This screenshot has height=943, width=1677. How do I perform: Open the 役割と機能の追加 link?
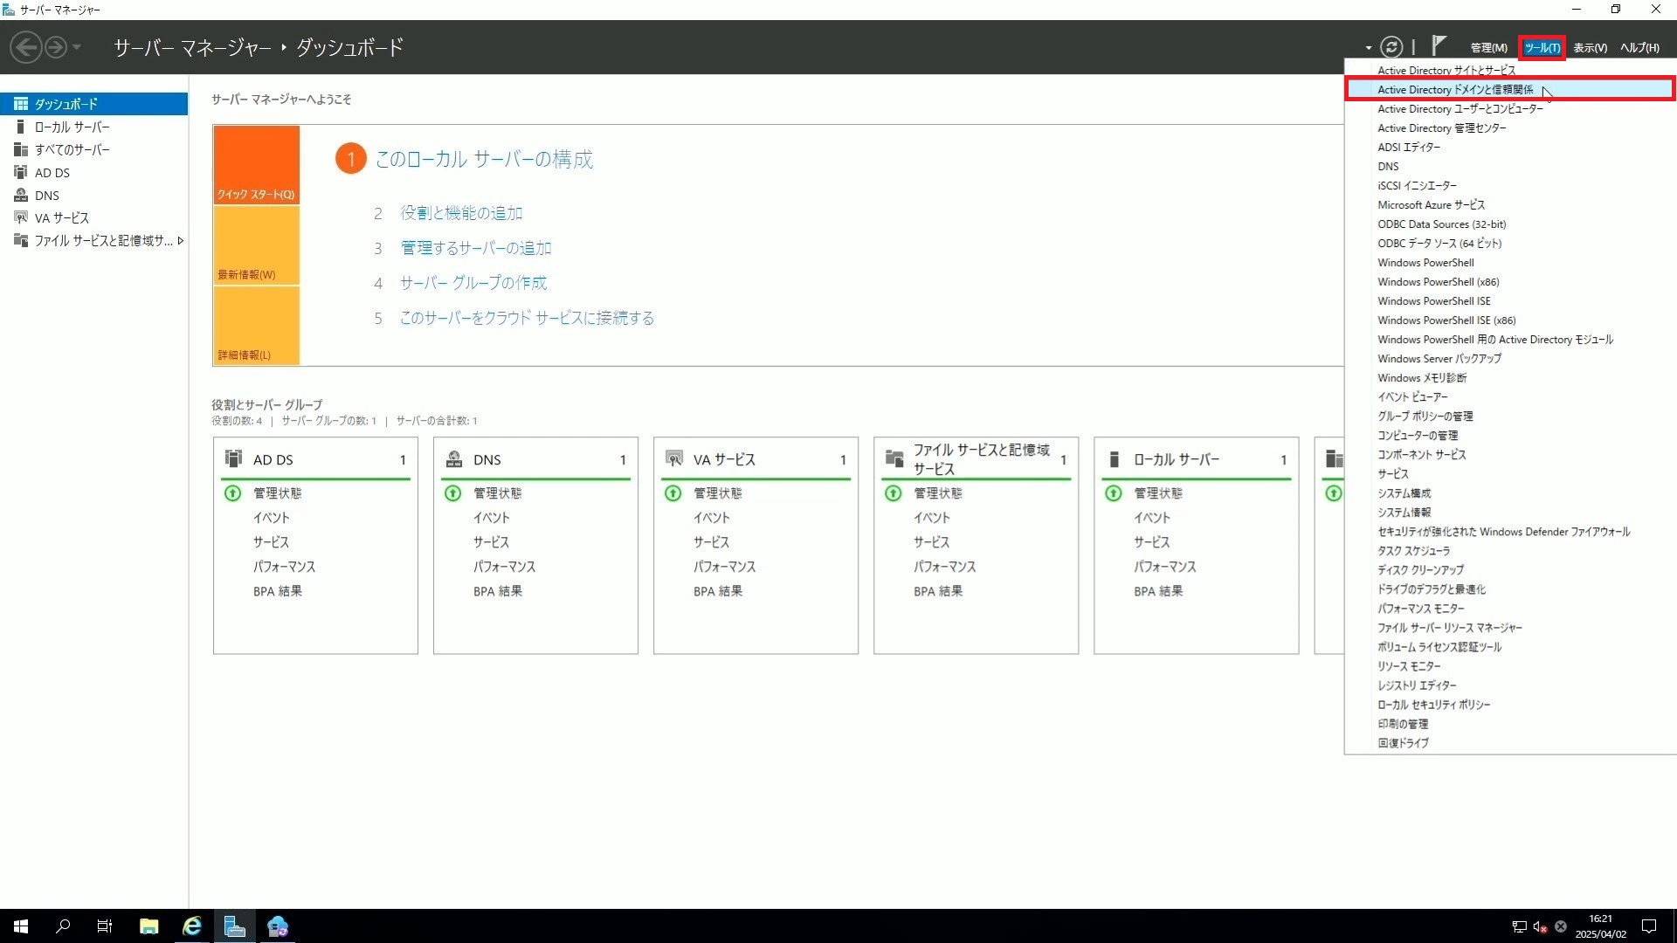click(x=461, y=213)
